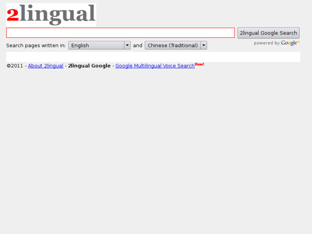312x234 pixels.
Task: Open the Chinese (Traditional) language dropdown
Action: pyautogui.click(x=176, y=45)
